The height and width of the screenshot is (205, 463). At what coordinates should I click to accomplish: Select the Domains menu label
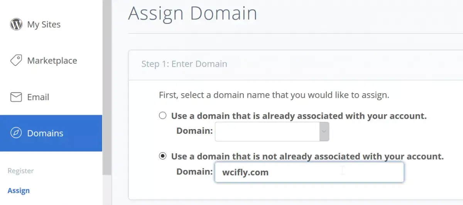[x=45, y=133]
